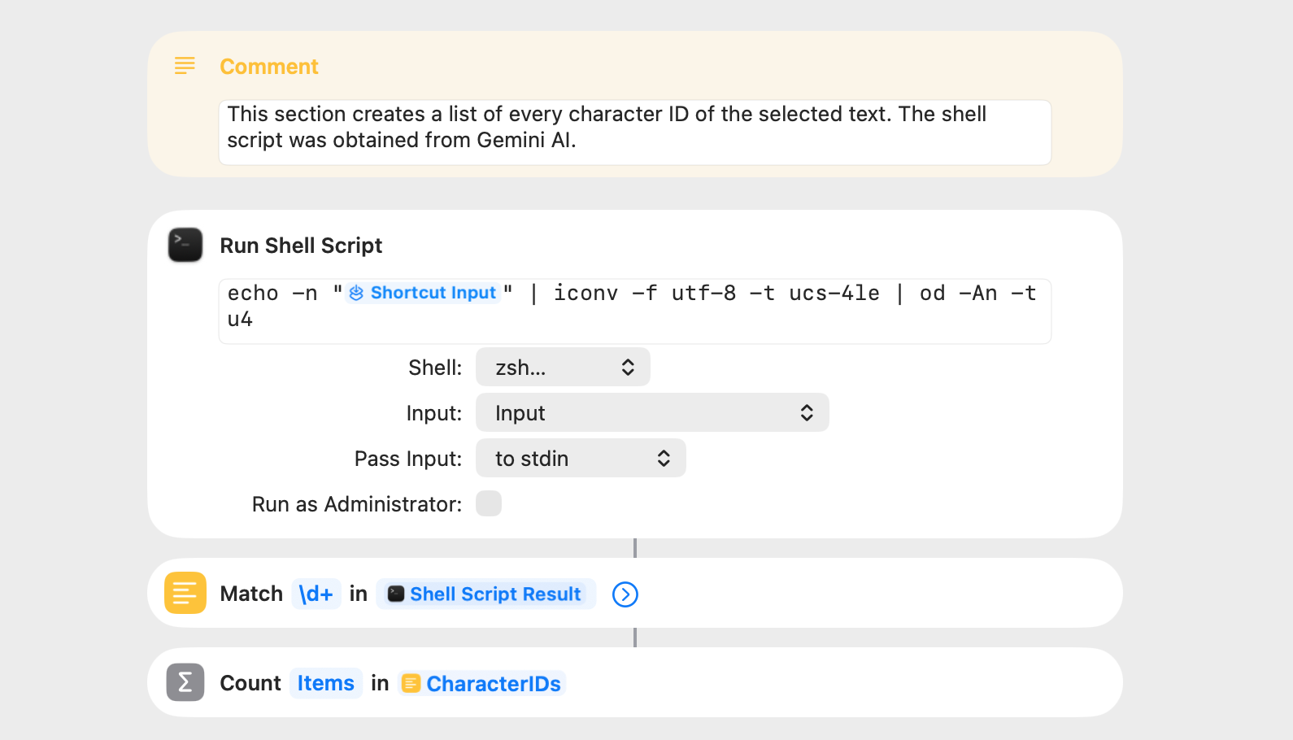This screenshot has width=1293, height=740.
Task: Click the Count action sigma icon
Action: tap(185, 682)
